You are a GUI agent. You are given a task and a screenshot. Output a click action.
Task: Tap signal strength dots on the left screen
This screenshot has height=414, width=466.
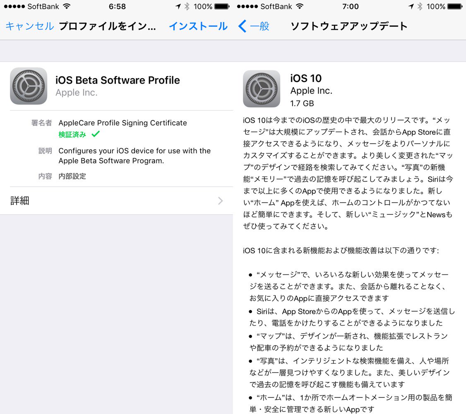click(x=14, y=7)
